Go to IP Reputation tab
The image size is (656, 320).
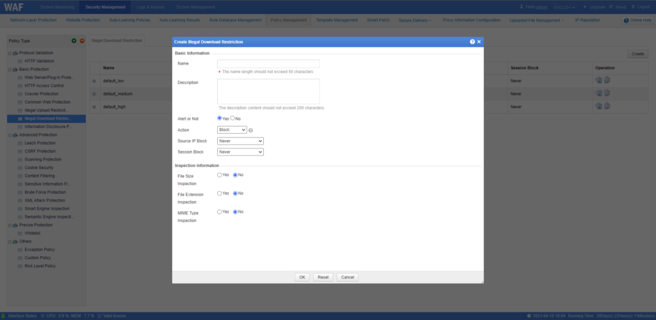pyautogui.click(x=587, y=20)
